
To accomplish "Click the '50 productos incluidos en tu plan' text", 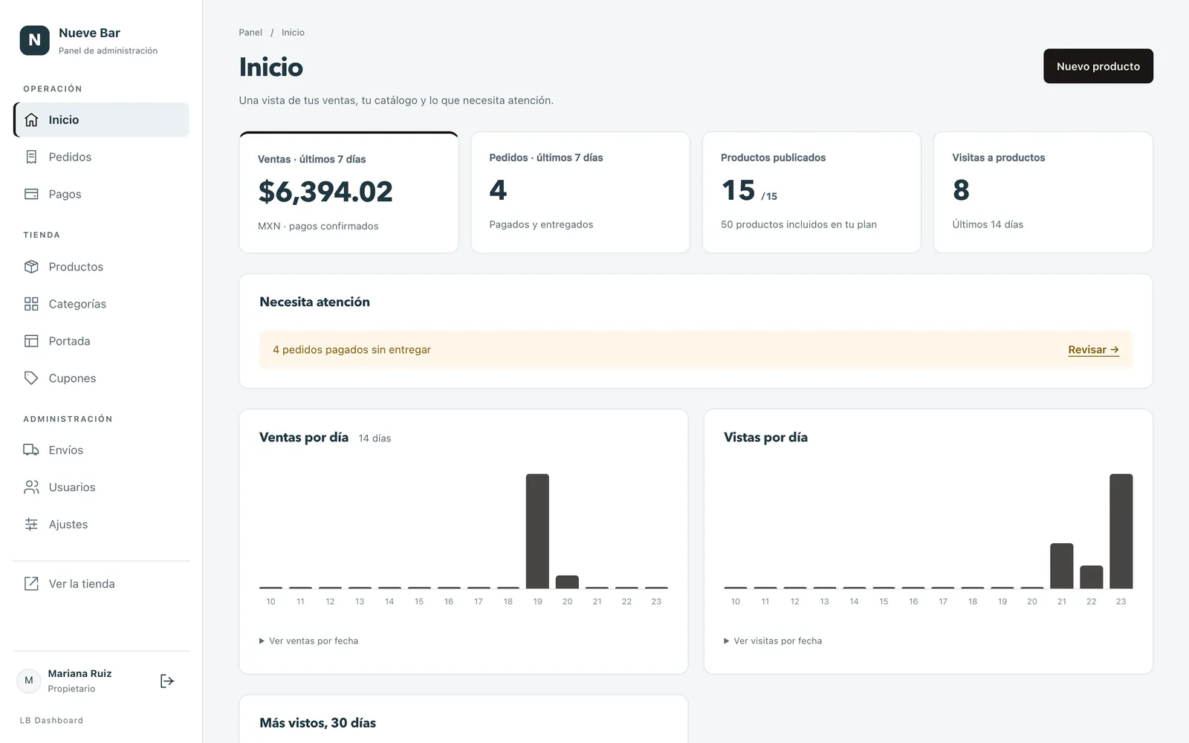I will (799, 224).
